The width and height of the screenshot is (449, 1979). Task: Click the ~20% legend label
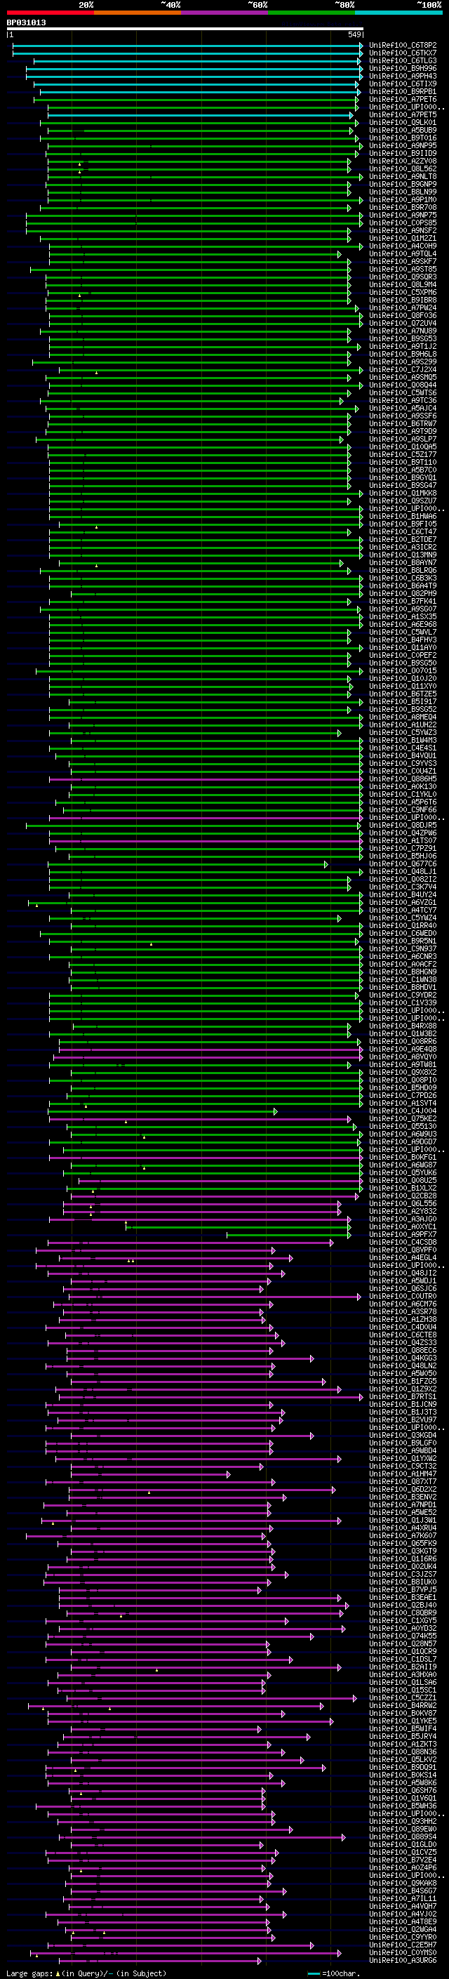(x=86, y=5)
